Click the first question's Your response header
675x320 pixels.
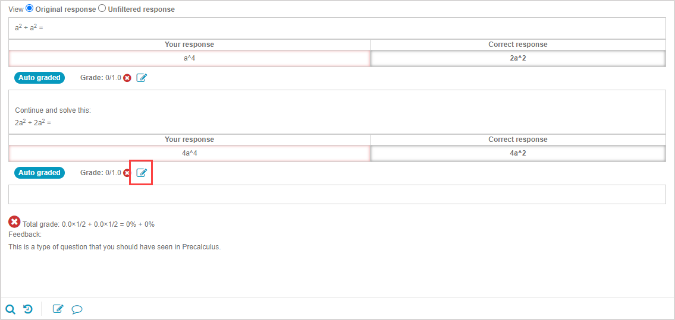click(x=189, y=45)
